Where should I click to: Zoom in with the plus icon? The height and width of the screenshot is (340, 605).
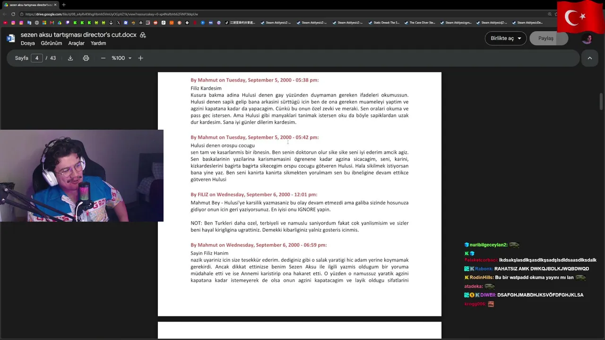coord(140,58)
